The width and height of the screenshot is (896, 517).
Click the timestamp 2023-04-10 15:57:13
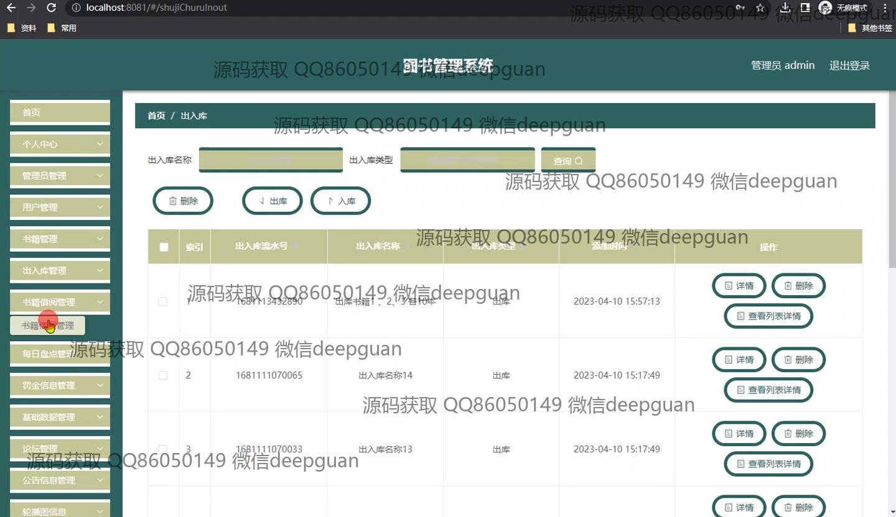(x=617, y=301)
